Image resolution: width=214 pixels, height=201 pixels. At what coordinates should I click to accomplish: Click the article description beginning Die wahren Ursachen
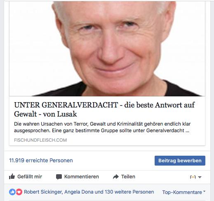[102, 127]
